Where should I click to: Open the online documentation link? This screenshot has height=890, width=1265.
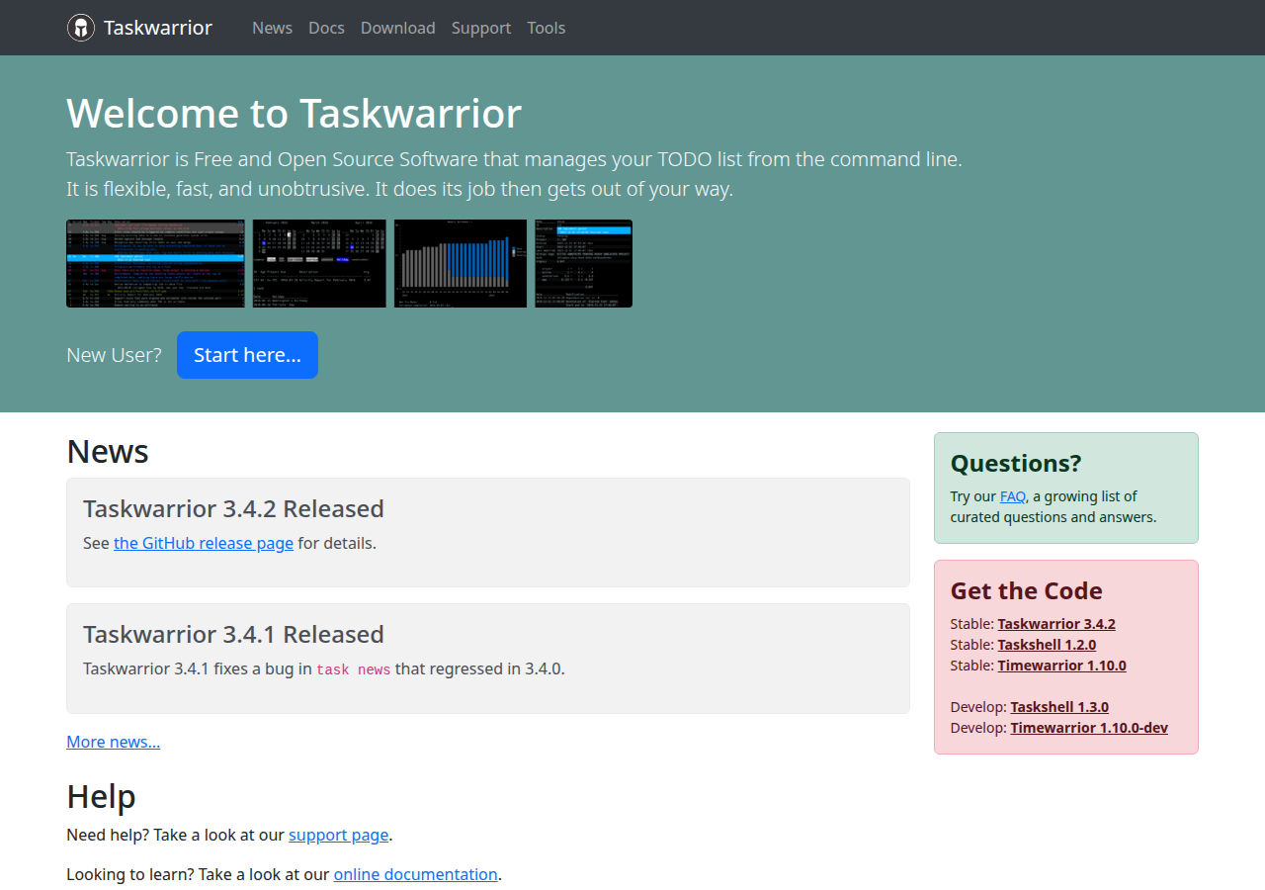coord(416,874)
